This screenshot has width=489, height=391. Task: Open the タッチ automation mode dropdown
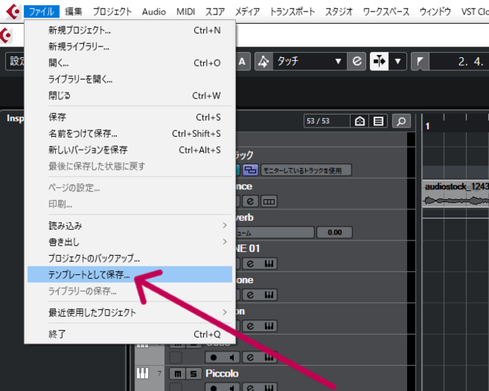tap(310, 61)
